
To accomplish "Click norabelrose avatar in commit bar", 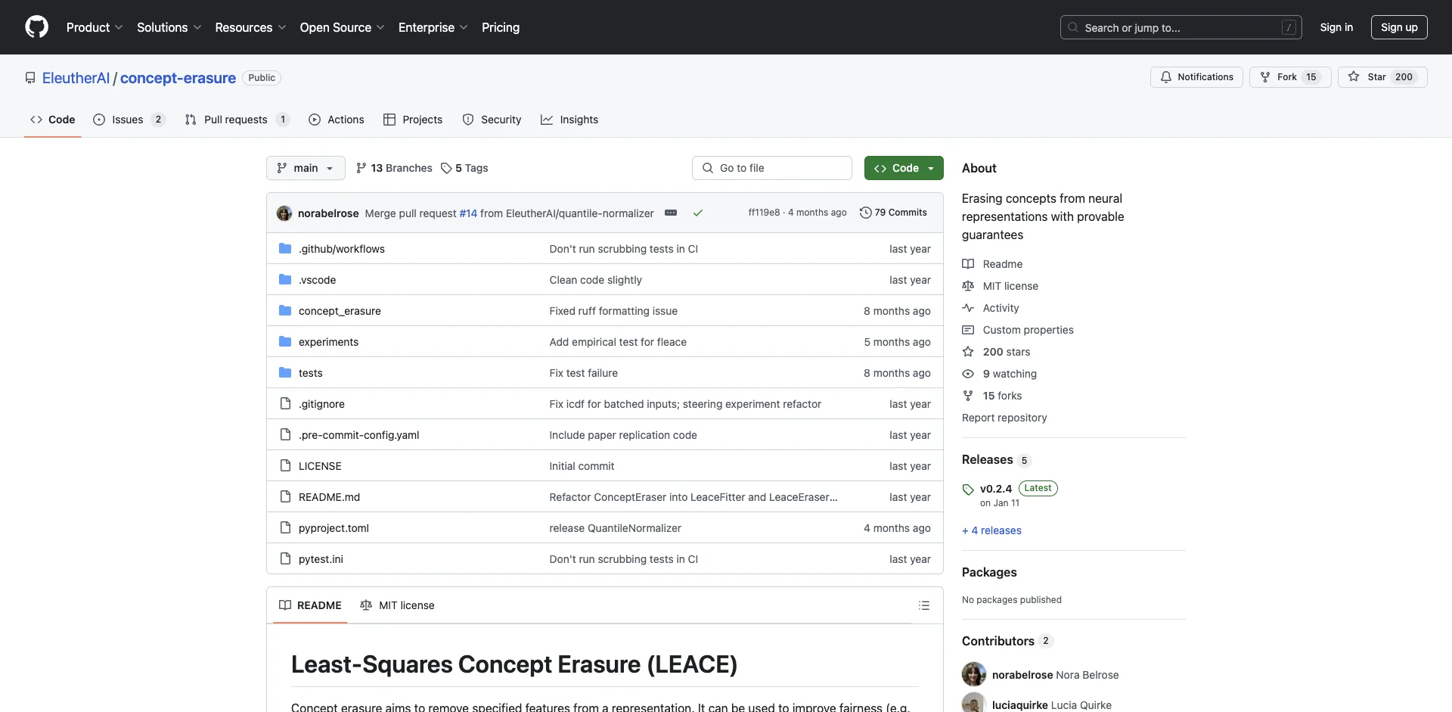I will (x=284, y=213).
